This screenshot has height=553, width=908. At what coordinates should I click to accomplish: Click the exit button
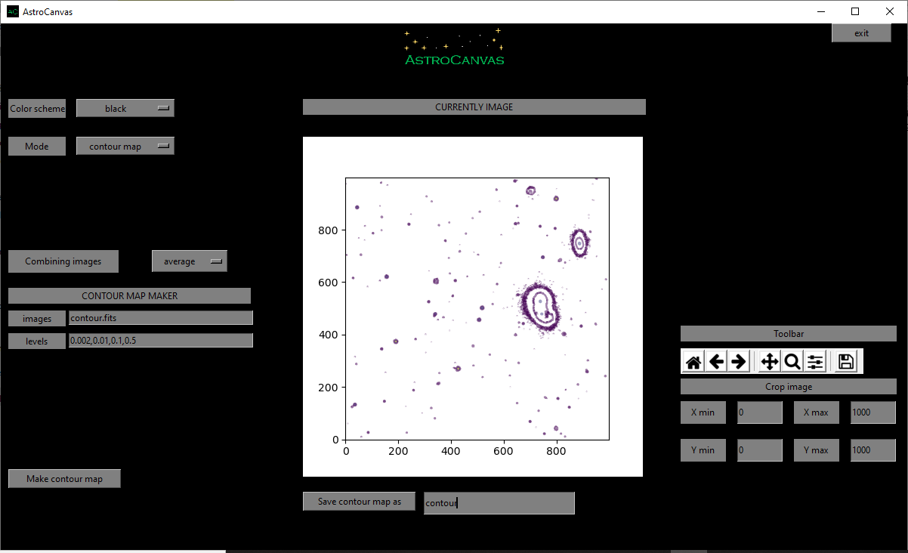(x=861, y=32)
